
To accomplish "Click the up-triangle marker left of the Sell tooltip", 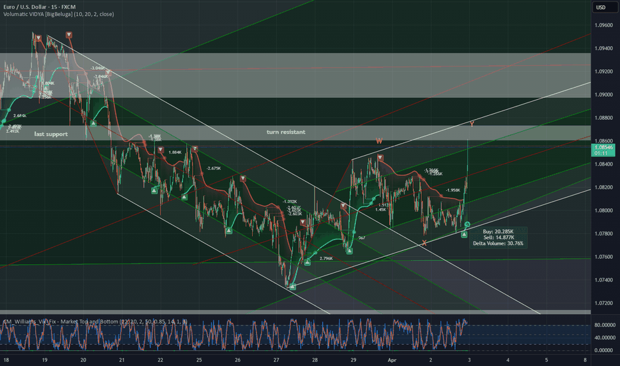I will click(464, 235).
